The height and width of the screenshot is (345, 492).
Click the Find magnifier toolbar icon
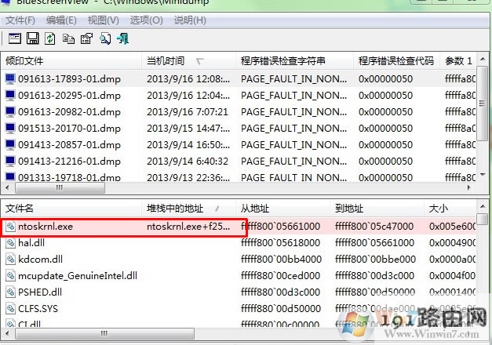[x=105, y=38]
